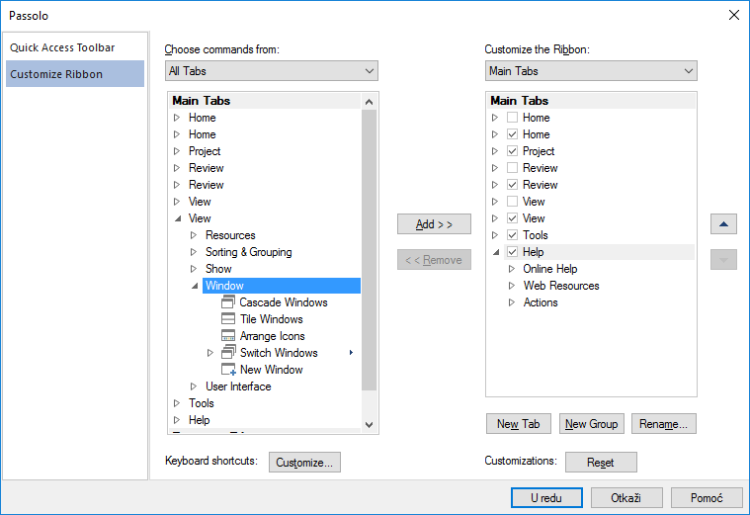Click the Tile Windows icon

click(228, 319)
